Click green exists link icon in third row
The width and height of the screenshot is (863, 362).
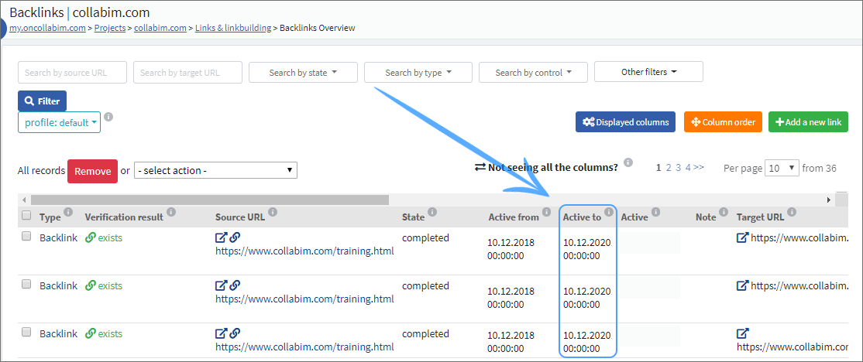[91, 333]
